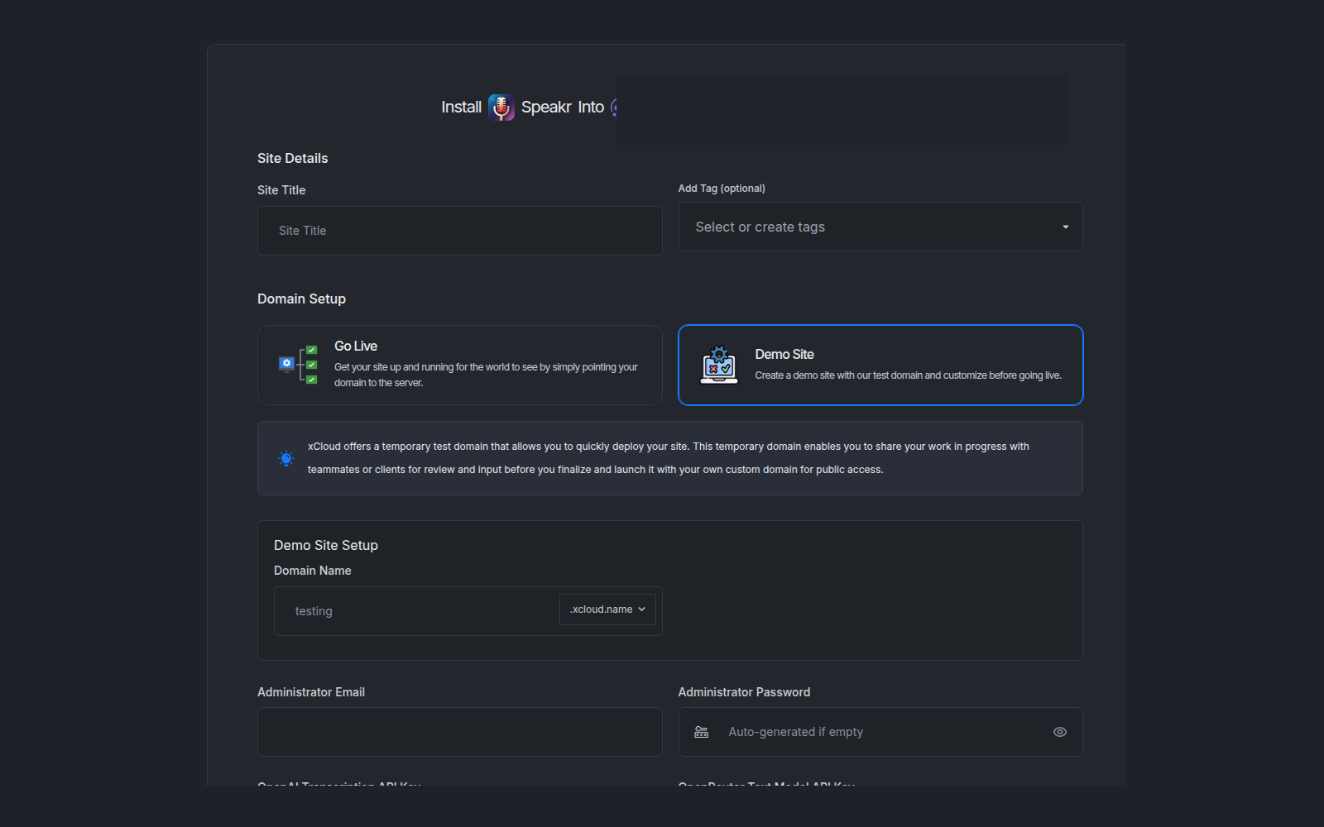Click the Administrator Email input field
This screenshot has width=1324, height=827.
459,732
